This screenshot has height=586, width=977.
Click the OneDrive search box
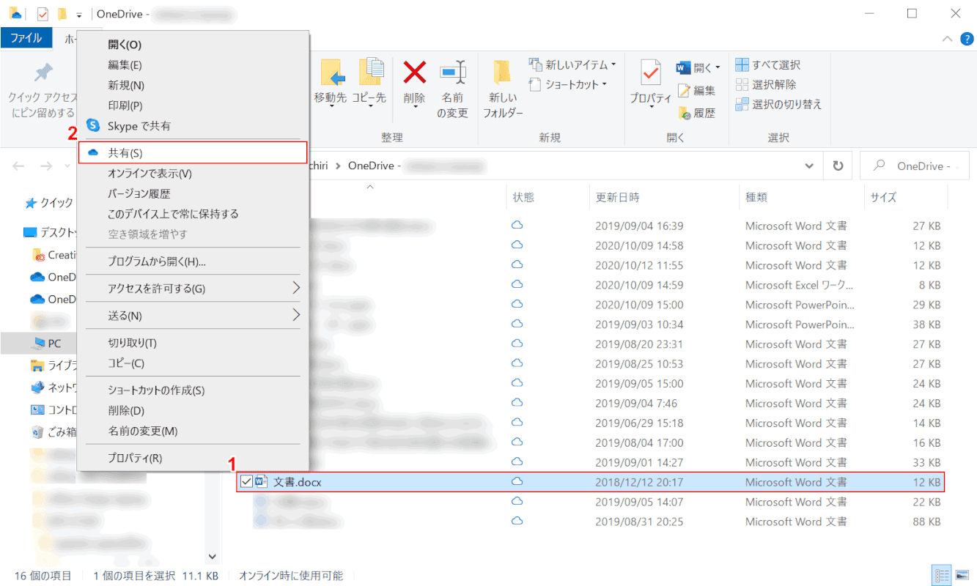coord(914,166)
